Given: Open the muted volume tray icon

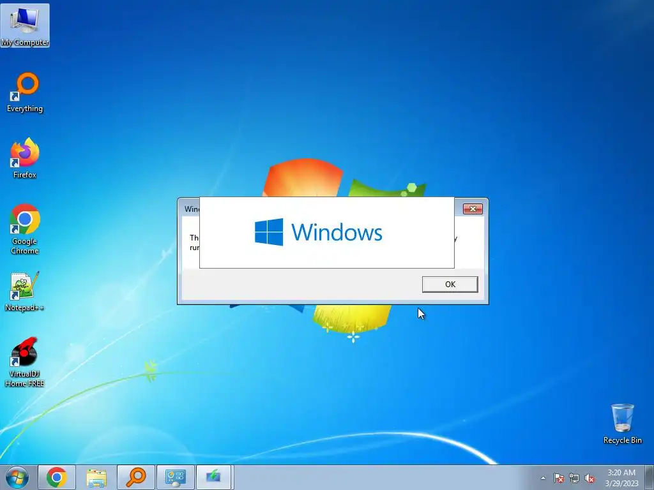Looking at the screenshot, I should [589, 478].
